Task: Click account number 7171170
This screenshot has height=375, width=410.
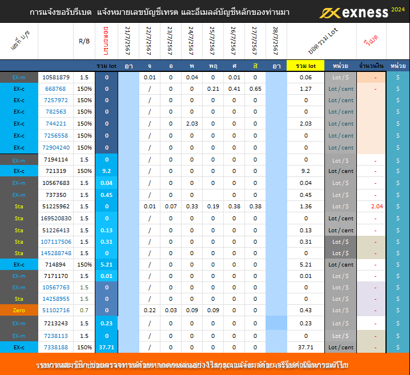Action: click(56, 276)
